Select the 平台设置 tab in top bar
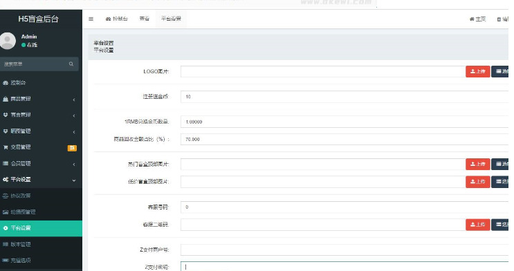 171,19
